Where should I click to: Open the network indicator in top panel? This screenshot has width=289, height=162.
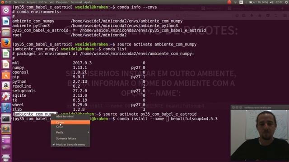pyautogui.click(x=235, y=2)
